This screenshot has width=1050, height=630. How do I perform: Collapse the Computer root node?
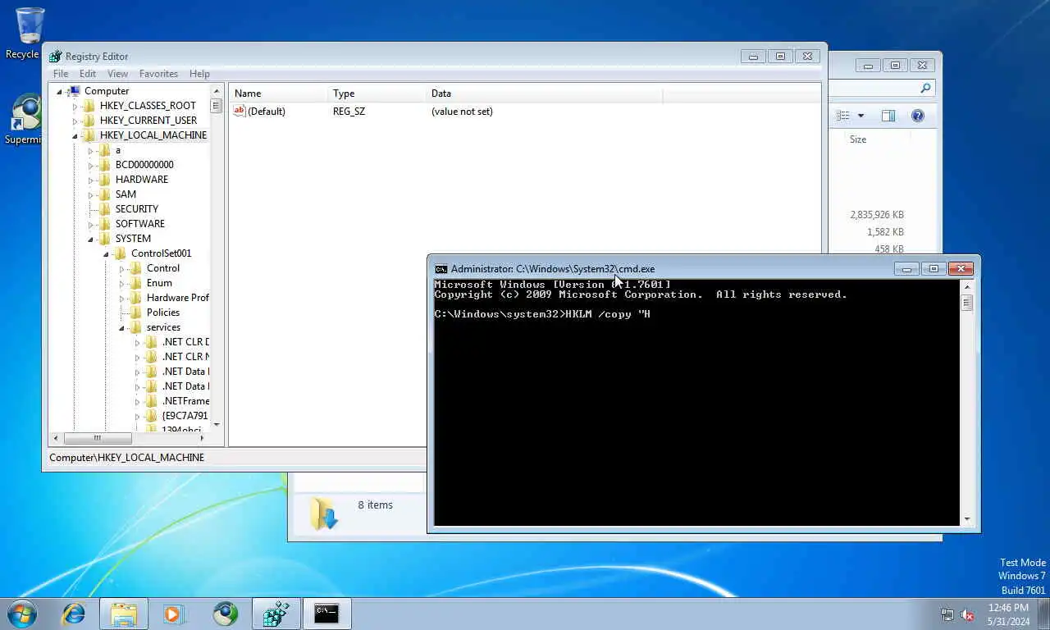[x=59, y=91]
